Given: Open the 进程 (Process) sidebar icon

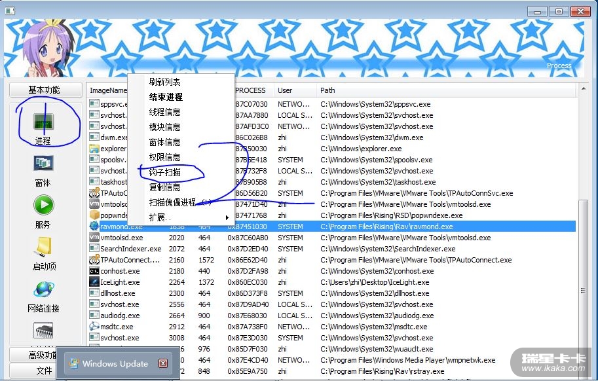Looking at the screenshot, I should (43, 122).
